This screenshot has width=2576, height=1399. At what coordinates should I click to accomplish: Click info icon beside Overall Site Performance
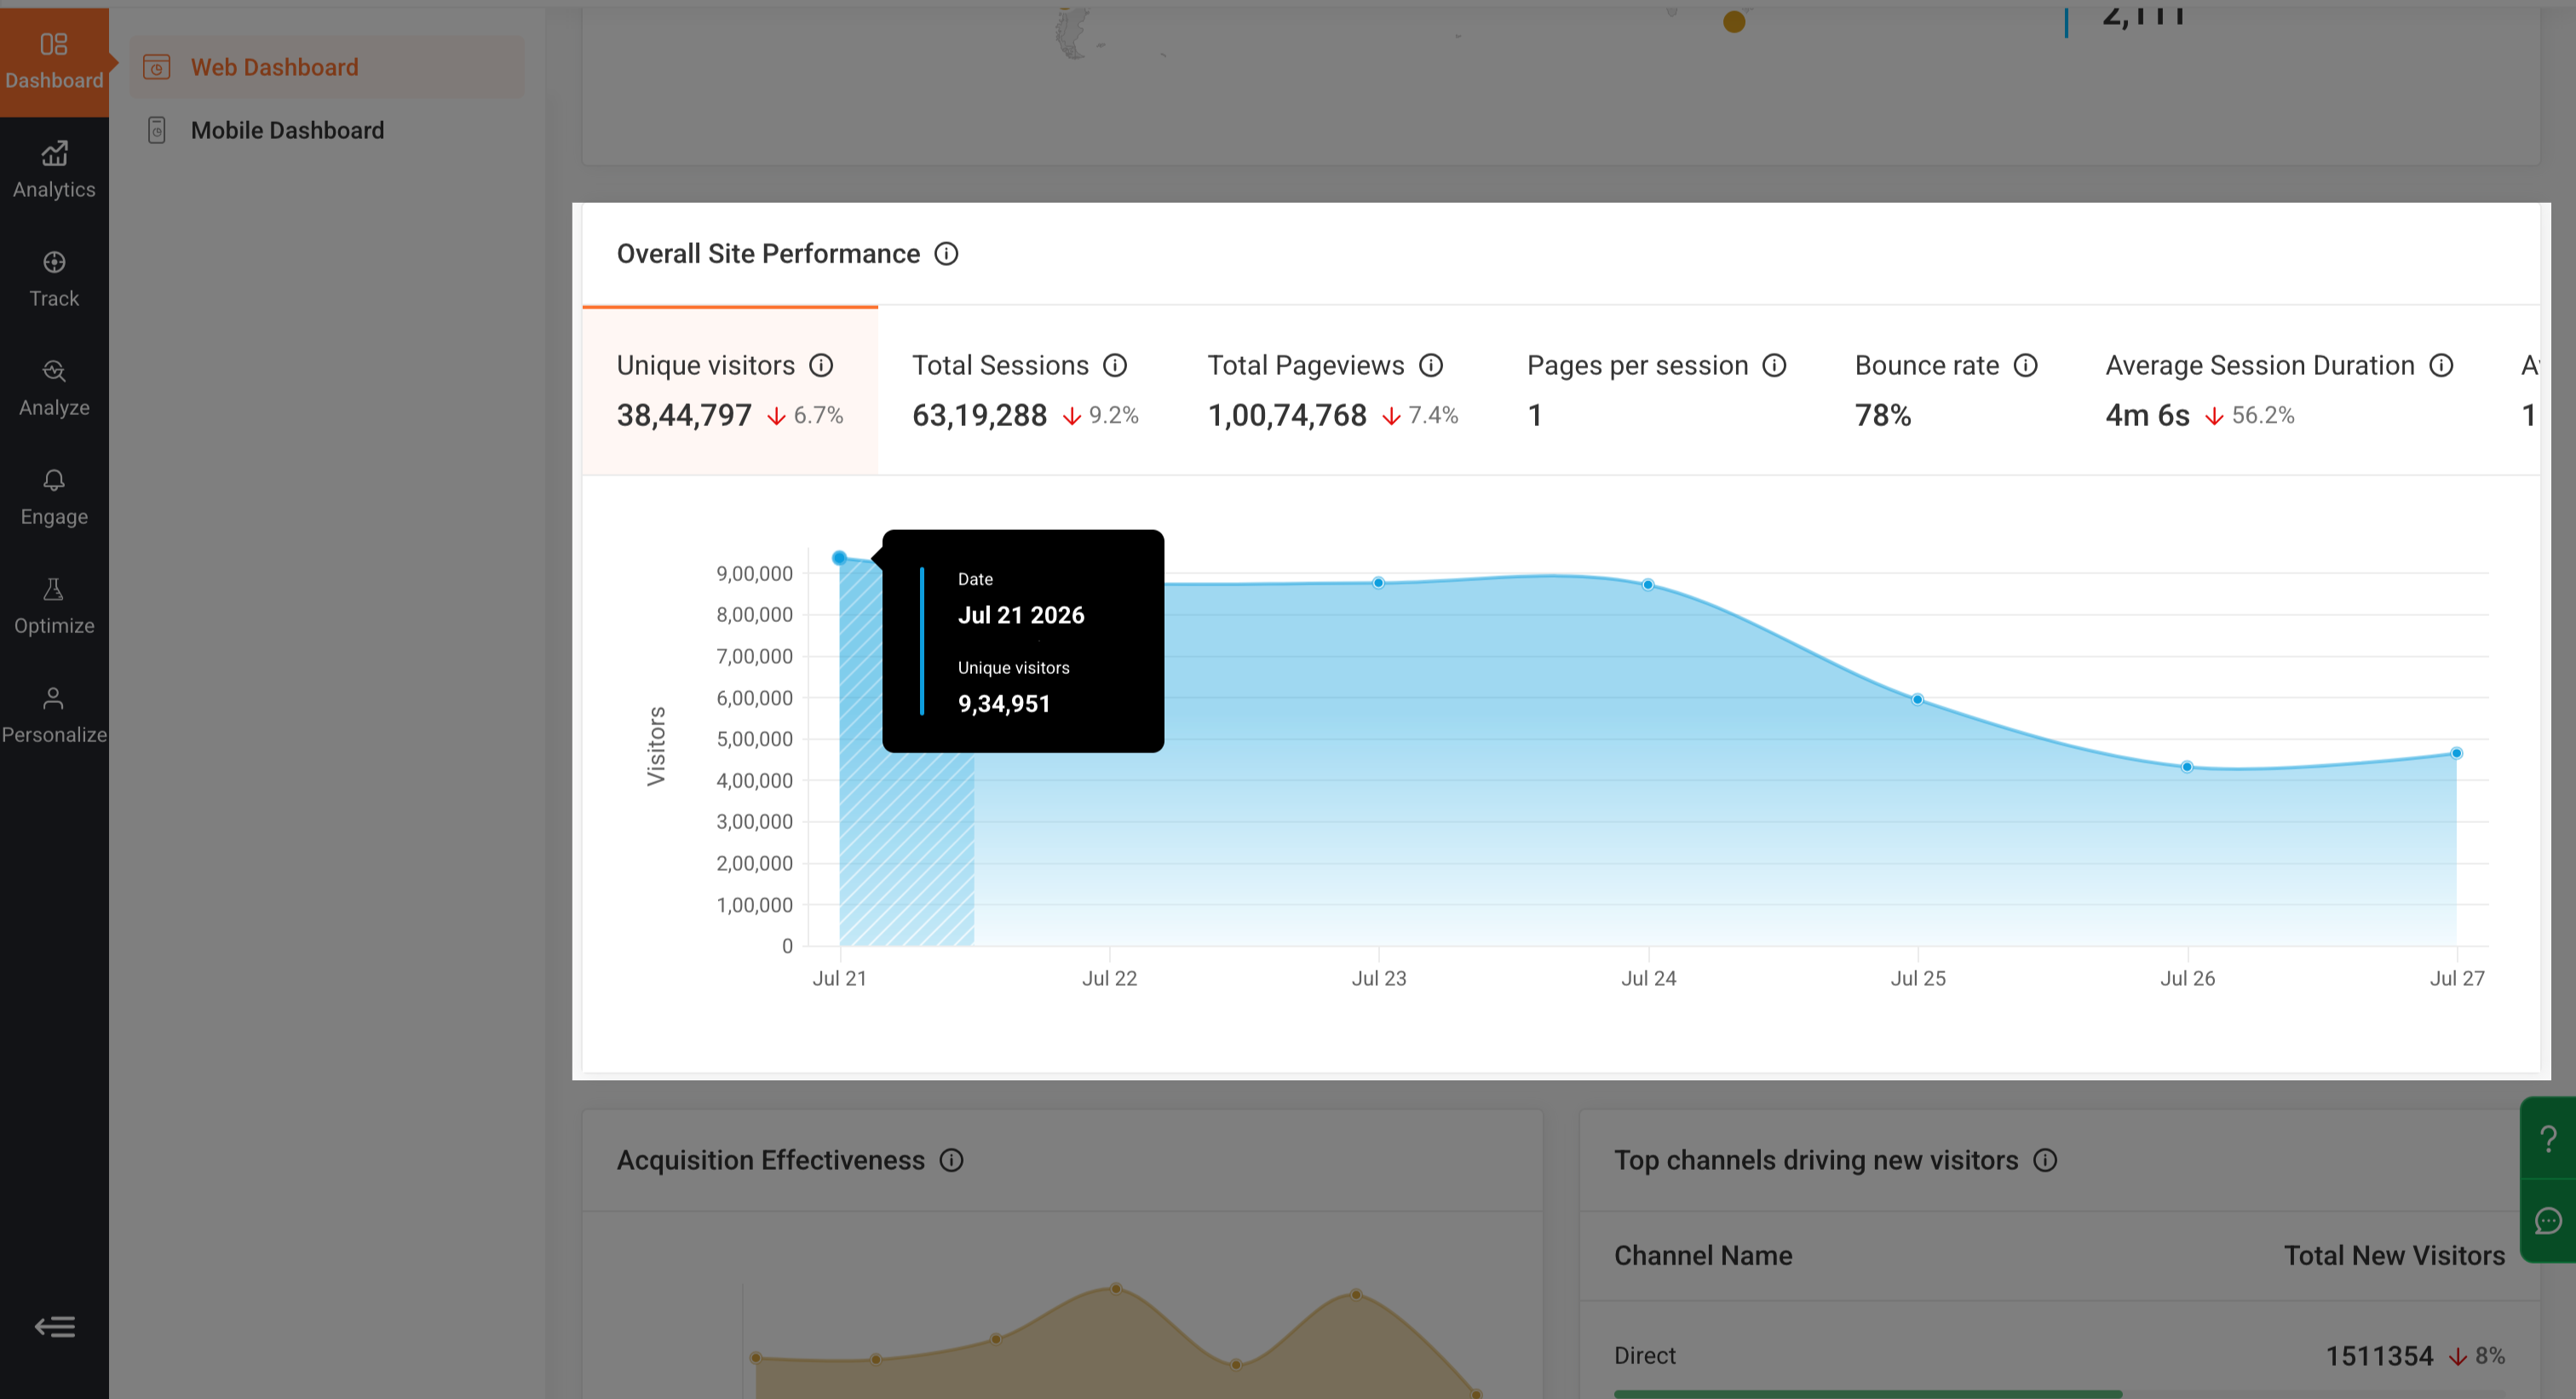click(x=946, y=254)
